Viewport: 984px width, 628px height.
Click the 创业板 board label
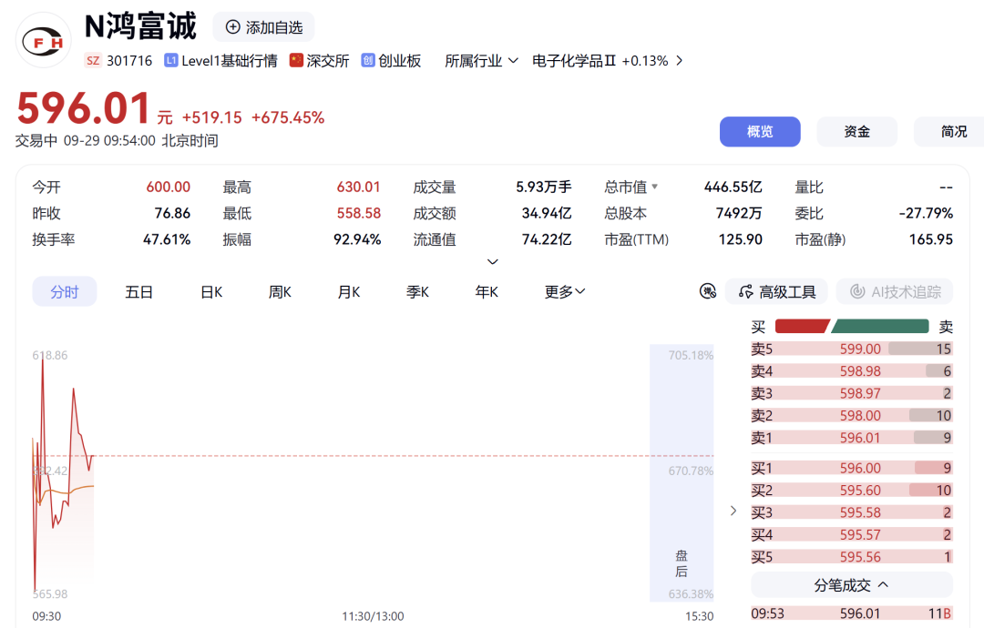pos(400,61)
